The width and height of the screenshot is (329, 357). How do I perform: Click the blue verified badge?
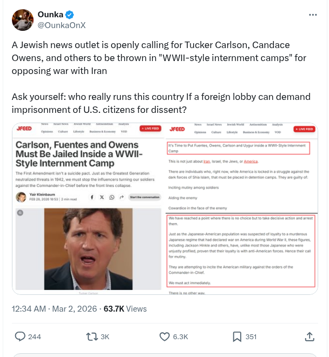coord(70,14)
